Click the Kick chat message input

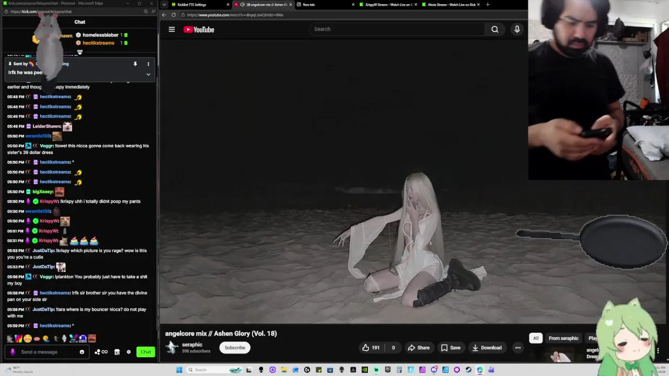tap(47, 352)
